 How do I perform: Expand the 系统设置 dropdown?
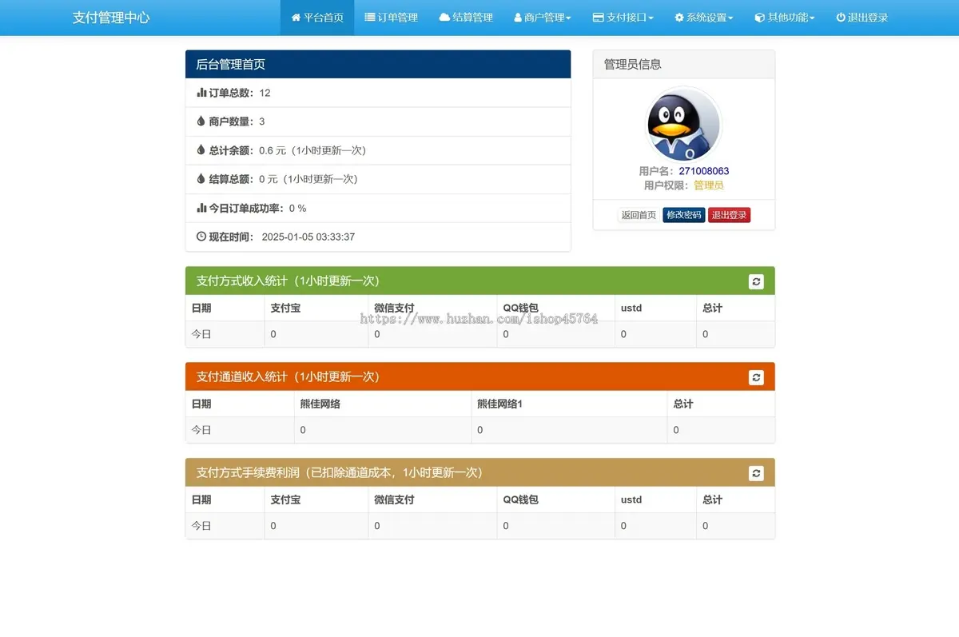[x=703, y=18]
